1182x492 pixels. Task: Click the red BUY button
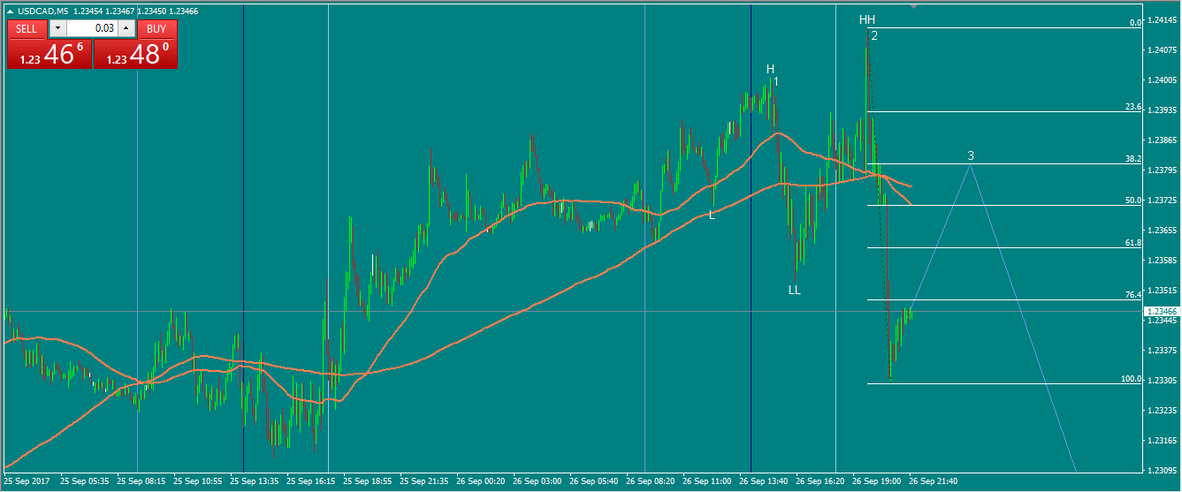(156, 28)
